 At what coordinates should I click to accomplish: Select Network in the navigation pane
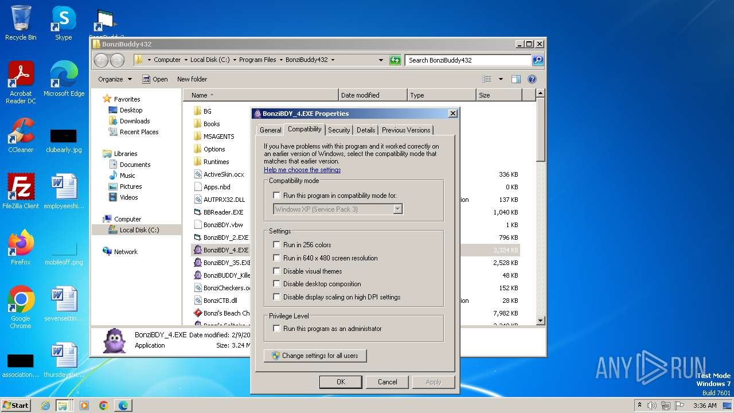[126, 252]
